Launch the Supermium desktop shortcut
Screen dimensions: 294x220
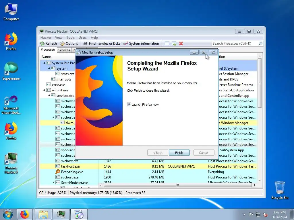pyautogui.click(x=11, y=71)
